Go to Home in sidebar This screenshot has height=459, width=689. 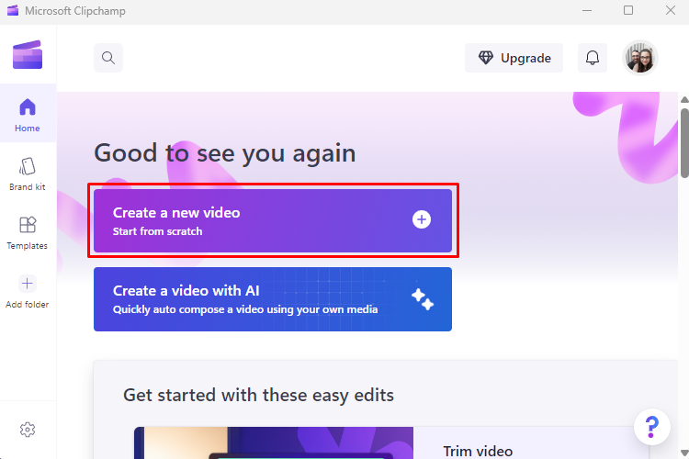[28, 115]
